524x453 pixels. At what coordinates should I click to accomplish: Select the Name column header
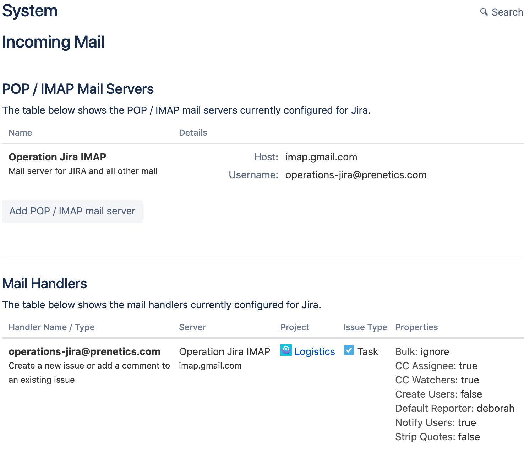[x=20, y=132]
